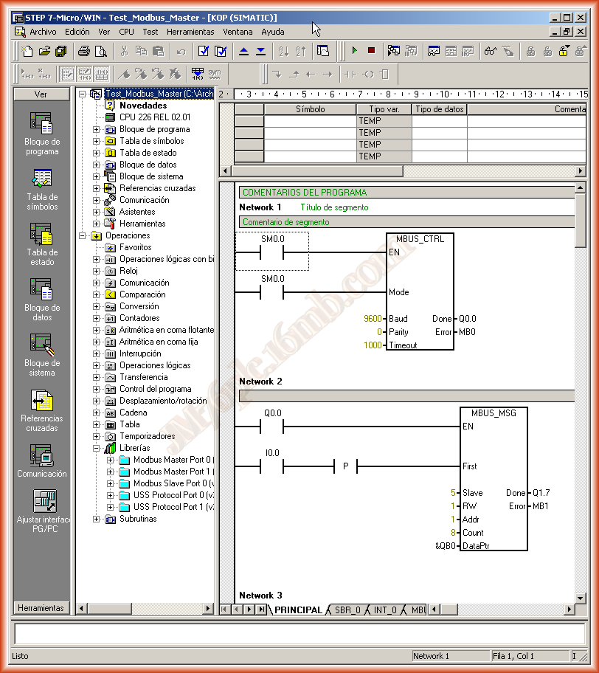
Task: Click the Download to PLC arrow icon
Action: point(260,51)
